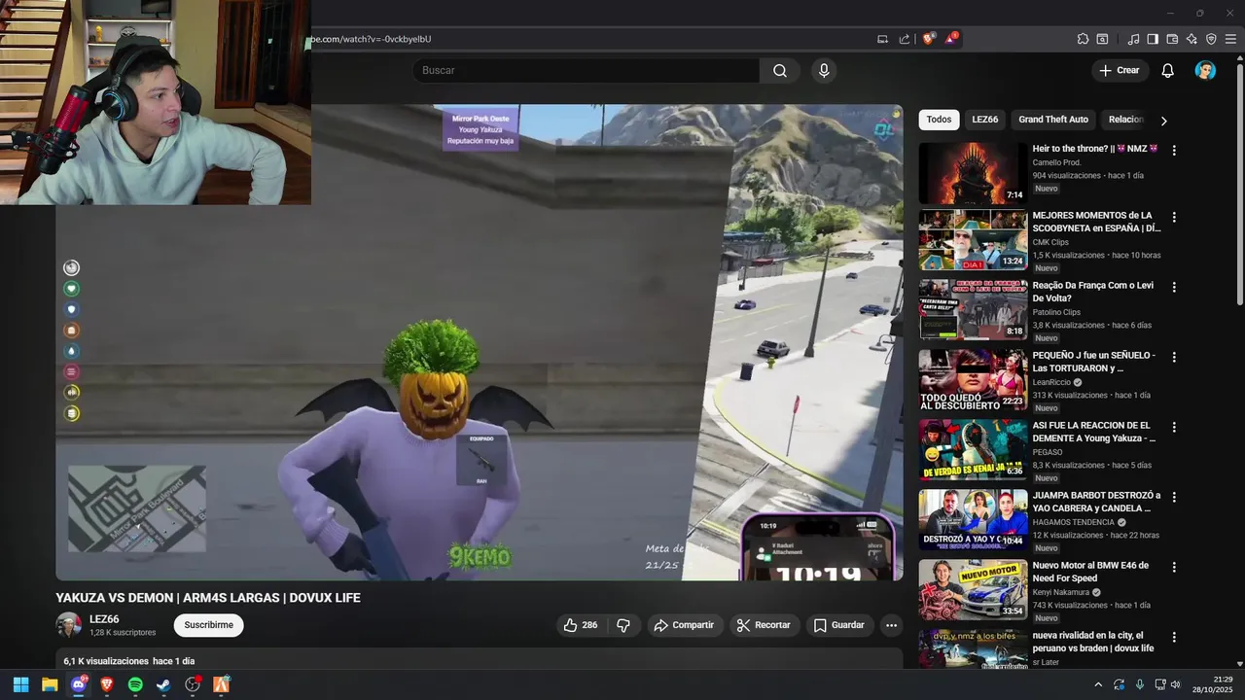
Task: Open the browser extensions puzzle icon
Action: (1083, 39)
